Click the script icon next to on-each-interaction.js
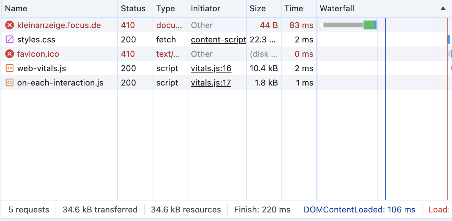Viewport: 452px width, 221px height. pyautogui.click(x=10, y=83)
